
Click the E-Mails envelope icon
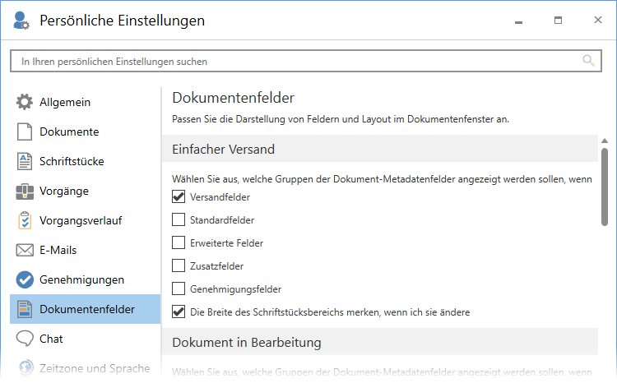pyautogui.click(x=25, y=250)
